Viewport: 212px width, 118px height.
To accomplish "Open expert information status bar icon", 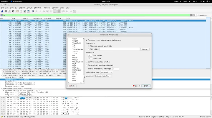I will [x=2, y=117].
